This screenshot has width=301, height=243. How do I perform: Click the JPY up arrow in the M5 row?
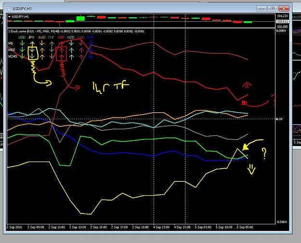coord(32,44)
